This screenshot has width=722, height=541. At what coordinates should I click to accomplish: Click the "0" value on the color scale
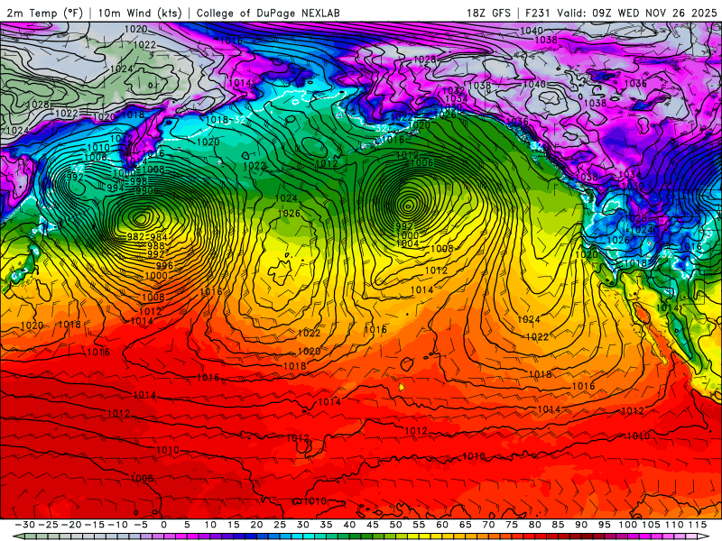tap(163, 525)
